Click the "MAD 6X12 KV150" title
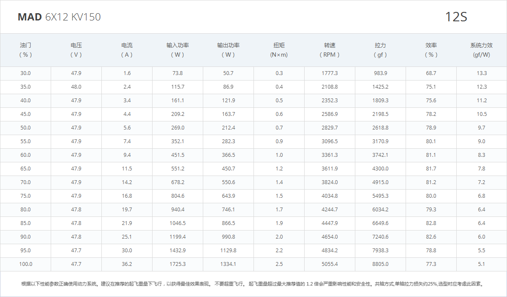 (x=59, y=17)
